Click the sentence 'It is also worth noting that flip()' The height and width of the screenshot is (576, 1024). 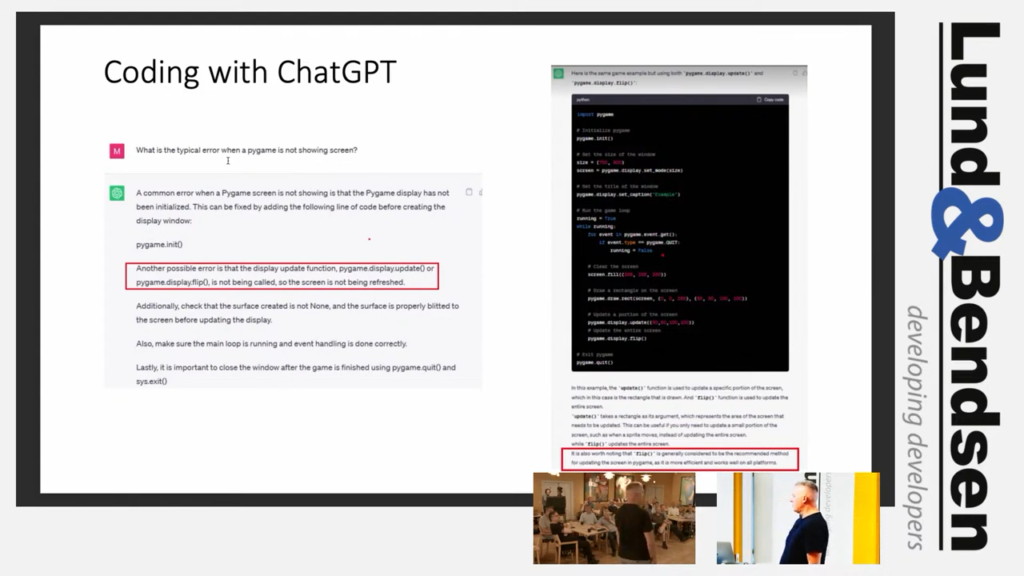pyautogui.click(x=679, y=458)
